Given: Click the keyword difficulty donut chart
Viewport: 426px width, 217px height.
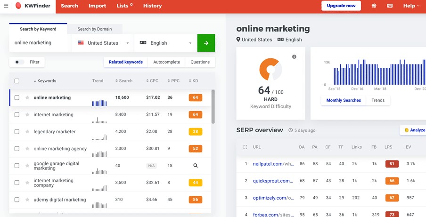Looking at the screenshot, I should coord(270,69).
